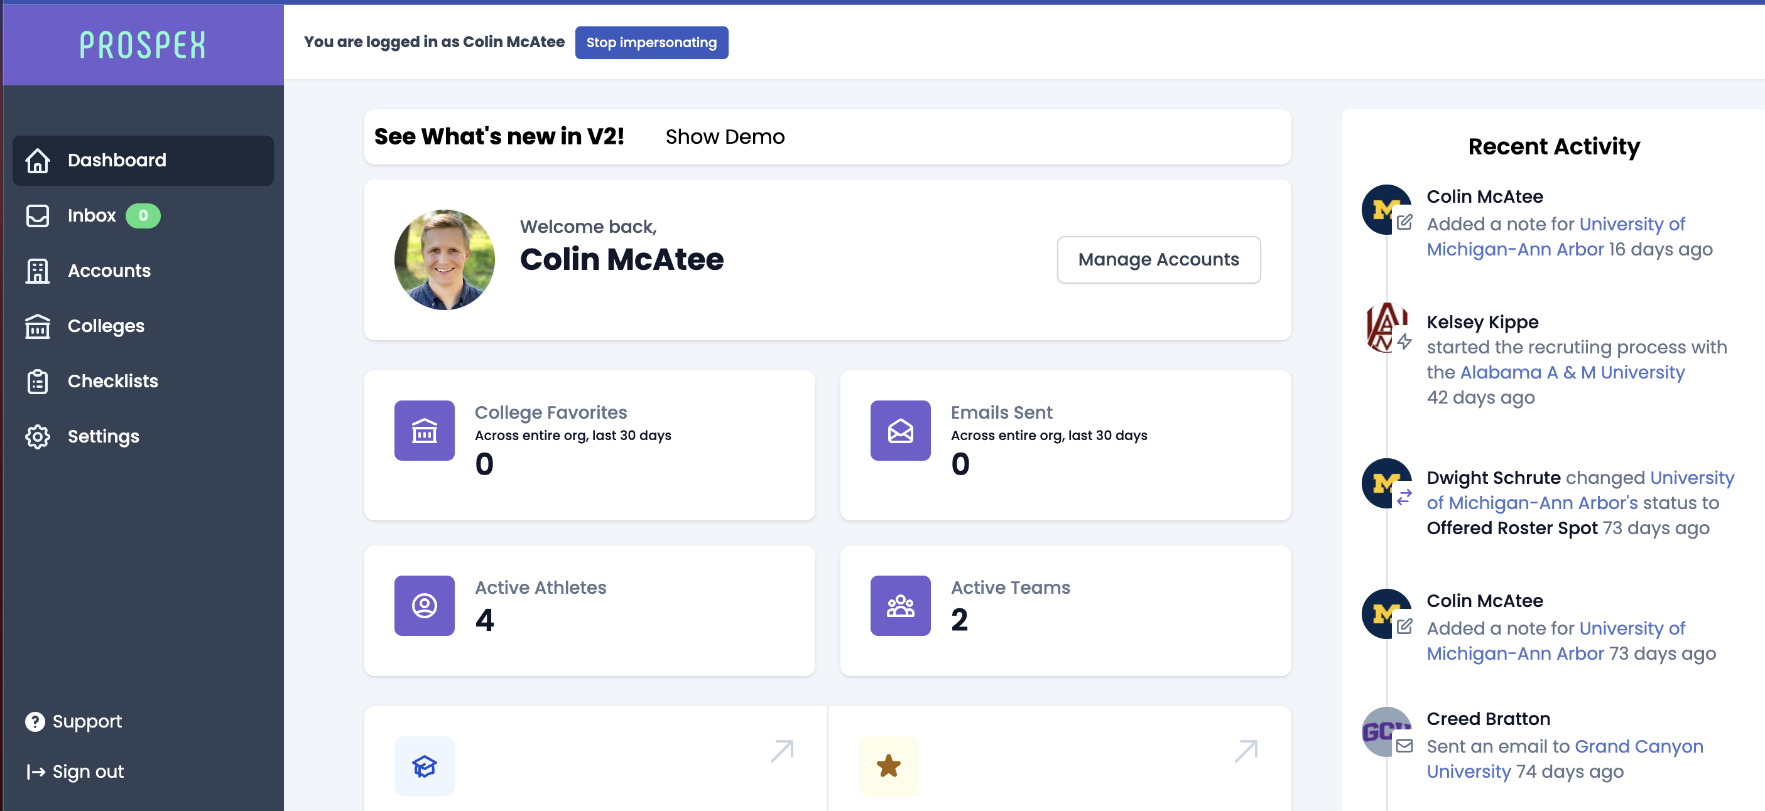
Task: Click the College Favorites building icon
Action: 424,431
